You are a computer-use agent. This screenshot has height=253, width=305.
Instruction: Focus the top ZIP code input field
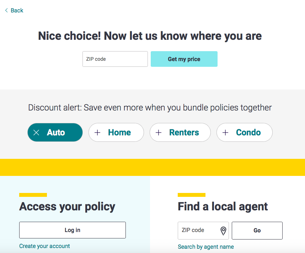click(x=115, y=59)
